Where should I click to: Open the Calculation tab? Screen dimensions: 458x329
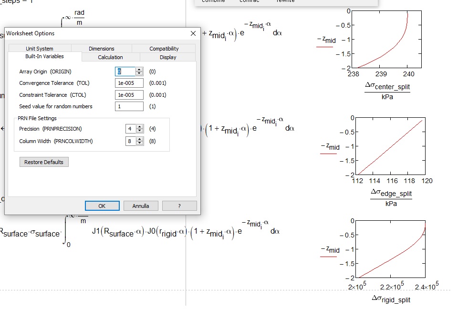pos(110,57)
